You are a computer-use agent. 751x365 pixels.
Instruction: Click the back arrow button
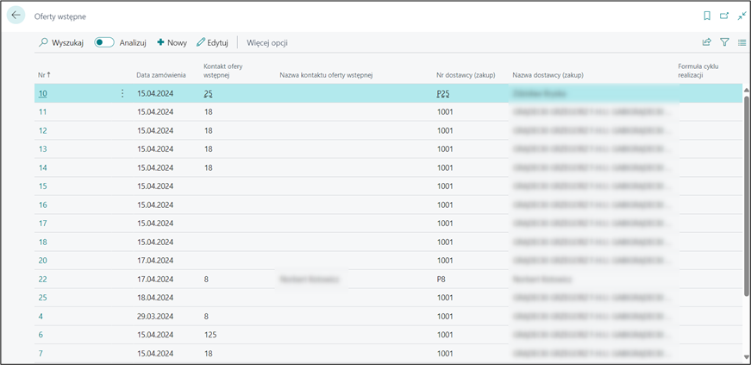coord(16,16)
